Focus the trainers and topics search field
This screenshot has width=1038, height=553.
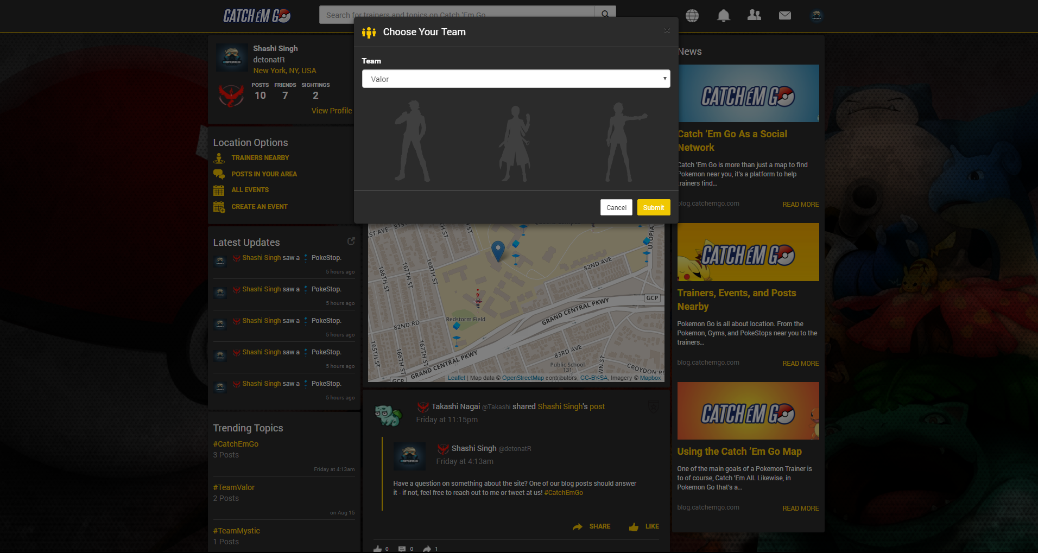pos(457,15)
